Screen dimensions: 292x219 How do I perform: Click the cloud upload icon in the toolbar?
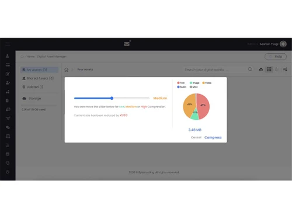point(261,69)
